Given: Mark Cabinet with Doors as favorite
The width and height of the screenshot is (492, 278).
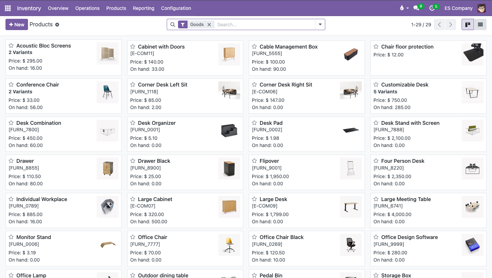Looking at the screenshot, I should [133, 47].
